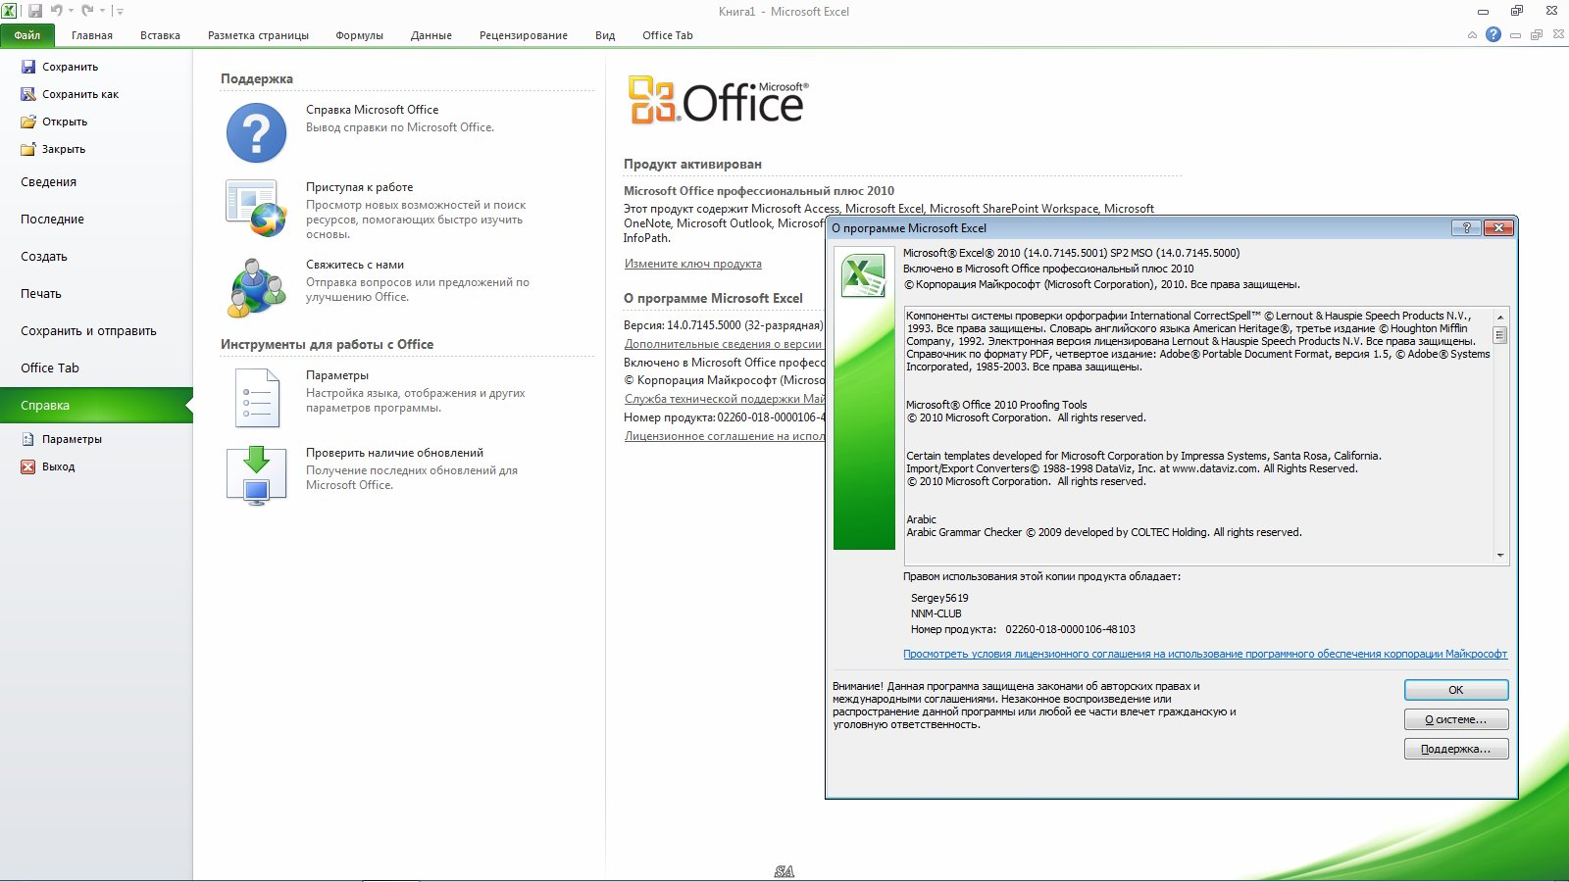Screen dimensions: 1569x882
Task: Choose Сохранить in the backstage menu
Action: [70, 67]
